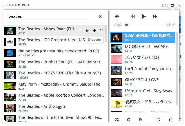
Task: Clear the beatles search with the X
Action: [100, 16]
